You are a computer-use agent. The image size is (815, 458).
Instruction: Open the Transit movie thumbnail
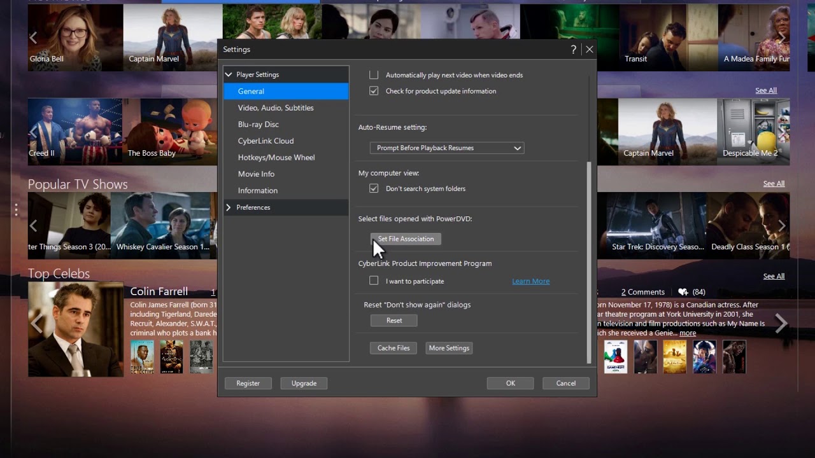click(668, 37)
